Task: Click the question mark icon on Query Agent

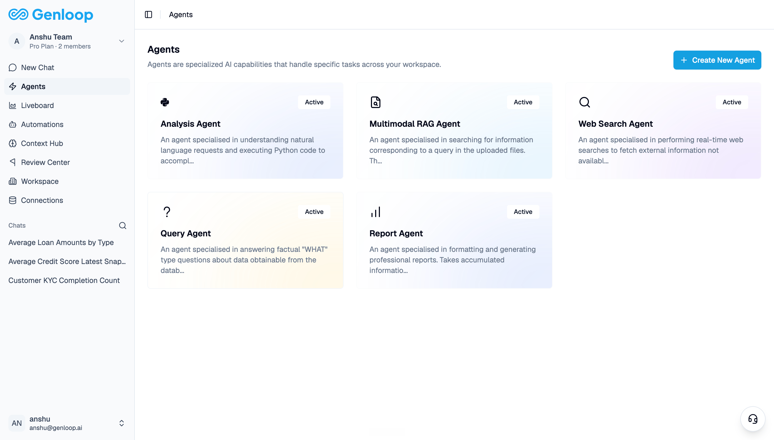Action: pos(167,212)
